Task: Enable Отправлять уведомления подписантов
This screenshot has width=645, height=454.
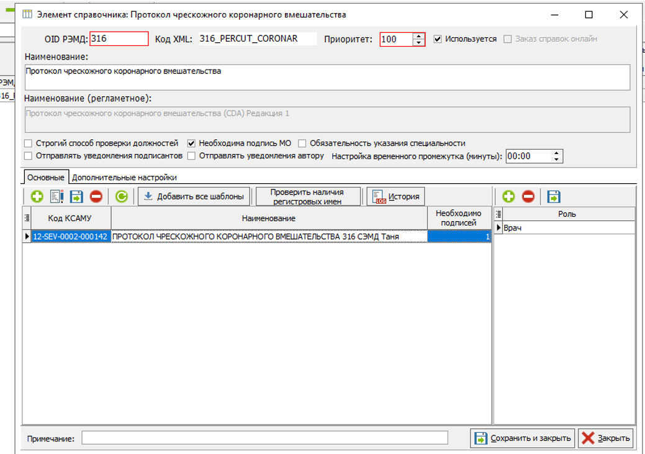Action: point(28,156)
